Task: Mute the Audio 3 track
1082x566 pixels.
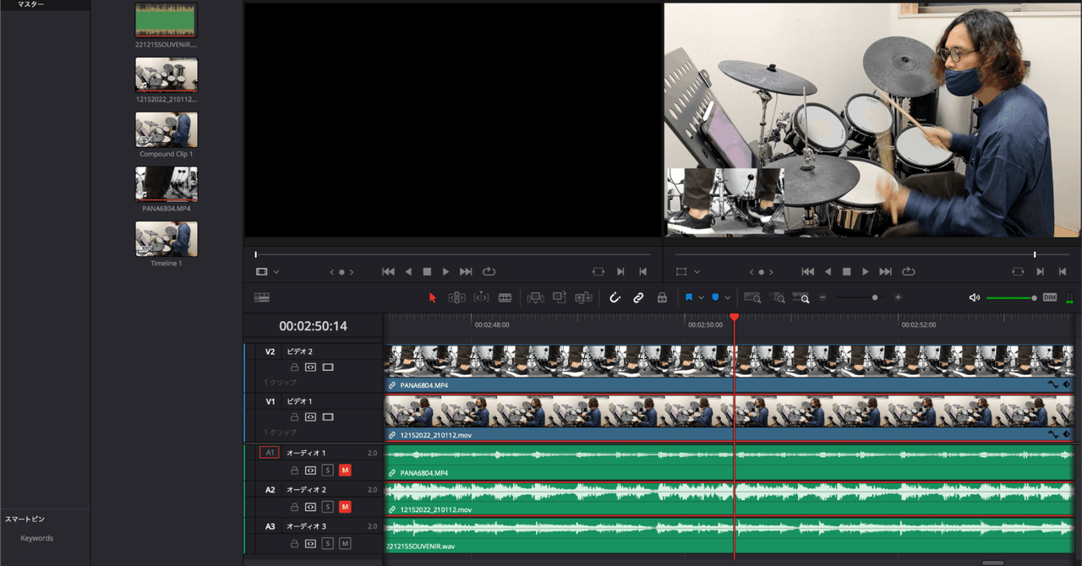Action: pyautogui.click(x=345, y=543)
